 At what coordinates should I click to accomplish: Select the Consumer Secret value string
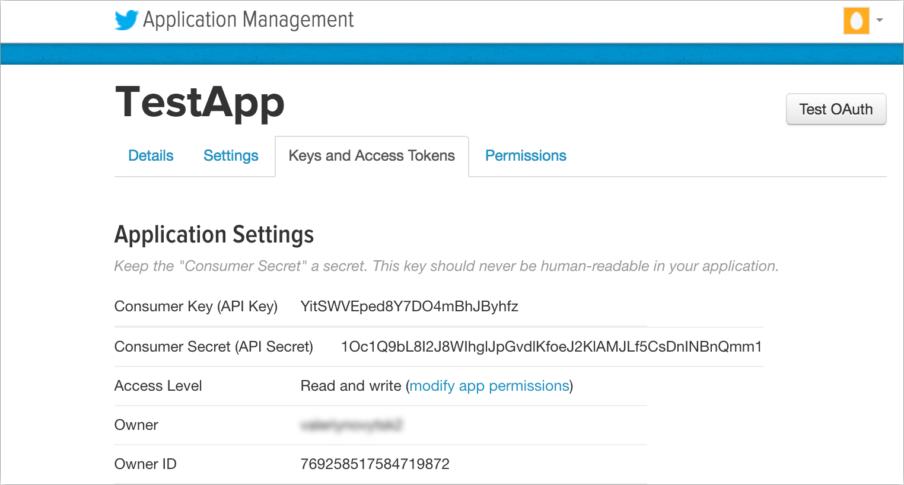551,347
